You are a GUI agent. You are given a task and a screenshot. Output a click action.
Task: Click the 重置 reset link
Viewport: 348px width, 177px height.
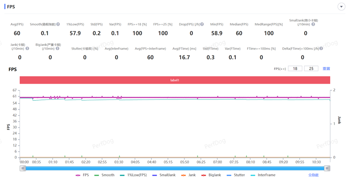(326, 68)
